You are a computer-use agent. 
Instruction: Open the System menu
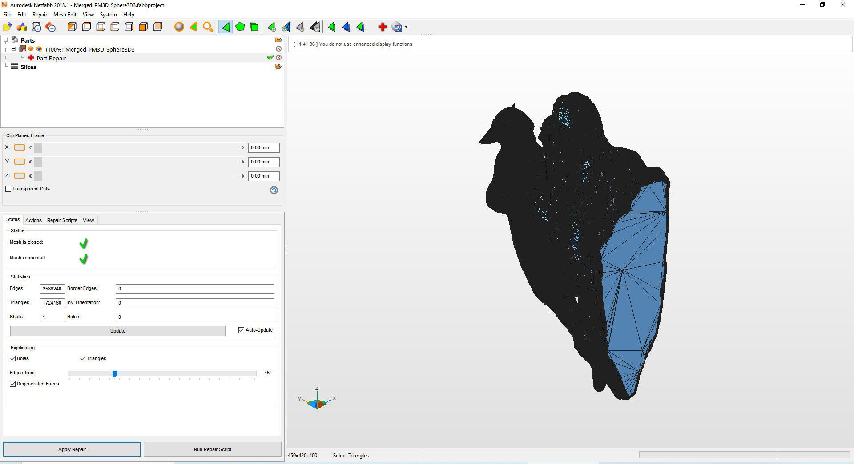108,15
